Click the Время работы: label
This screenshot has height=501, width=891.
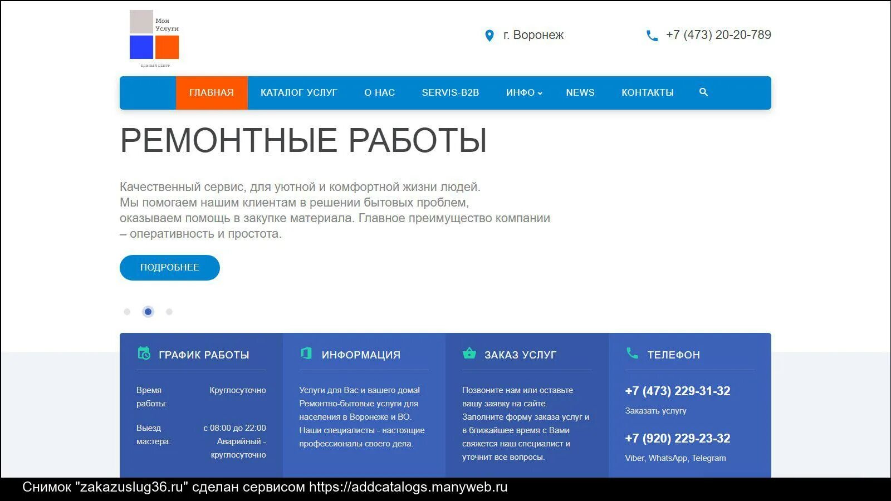coord(151,397)
